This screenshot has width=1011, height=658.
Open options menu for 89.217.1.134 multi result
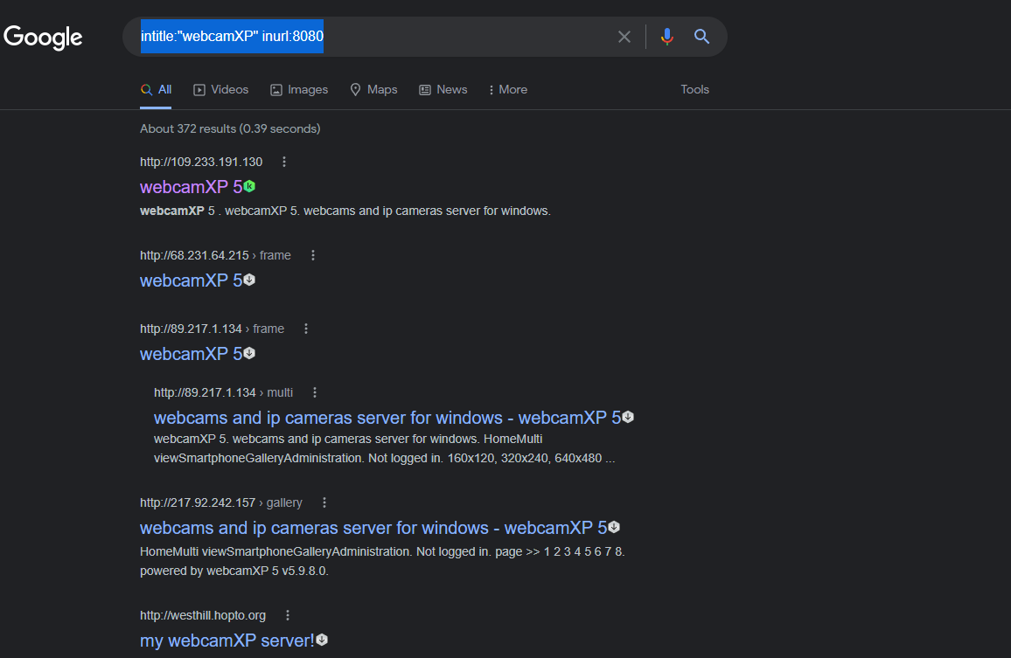click(x=315, y=392)
